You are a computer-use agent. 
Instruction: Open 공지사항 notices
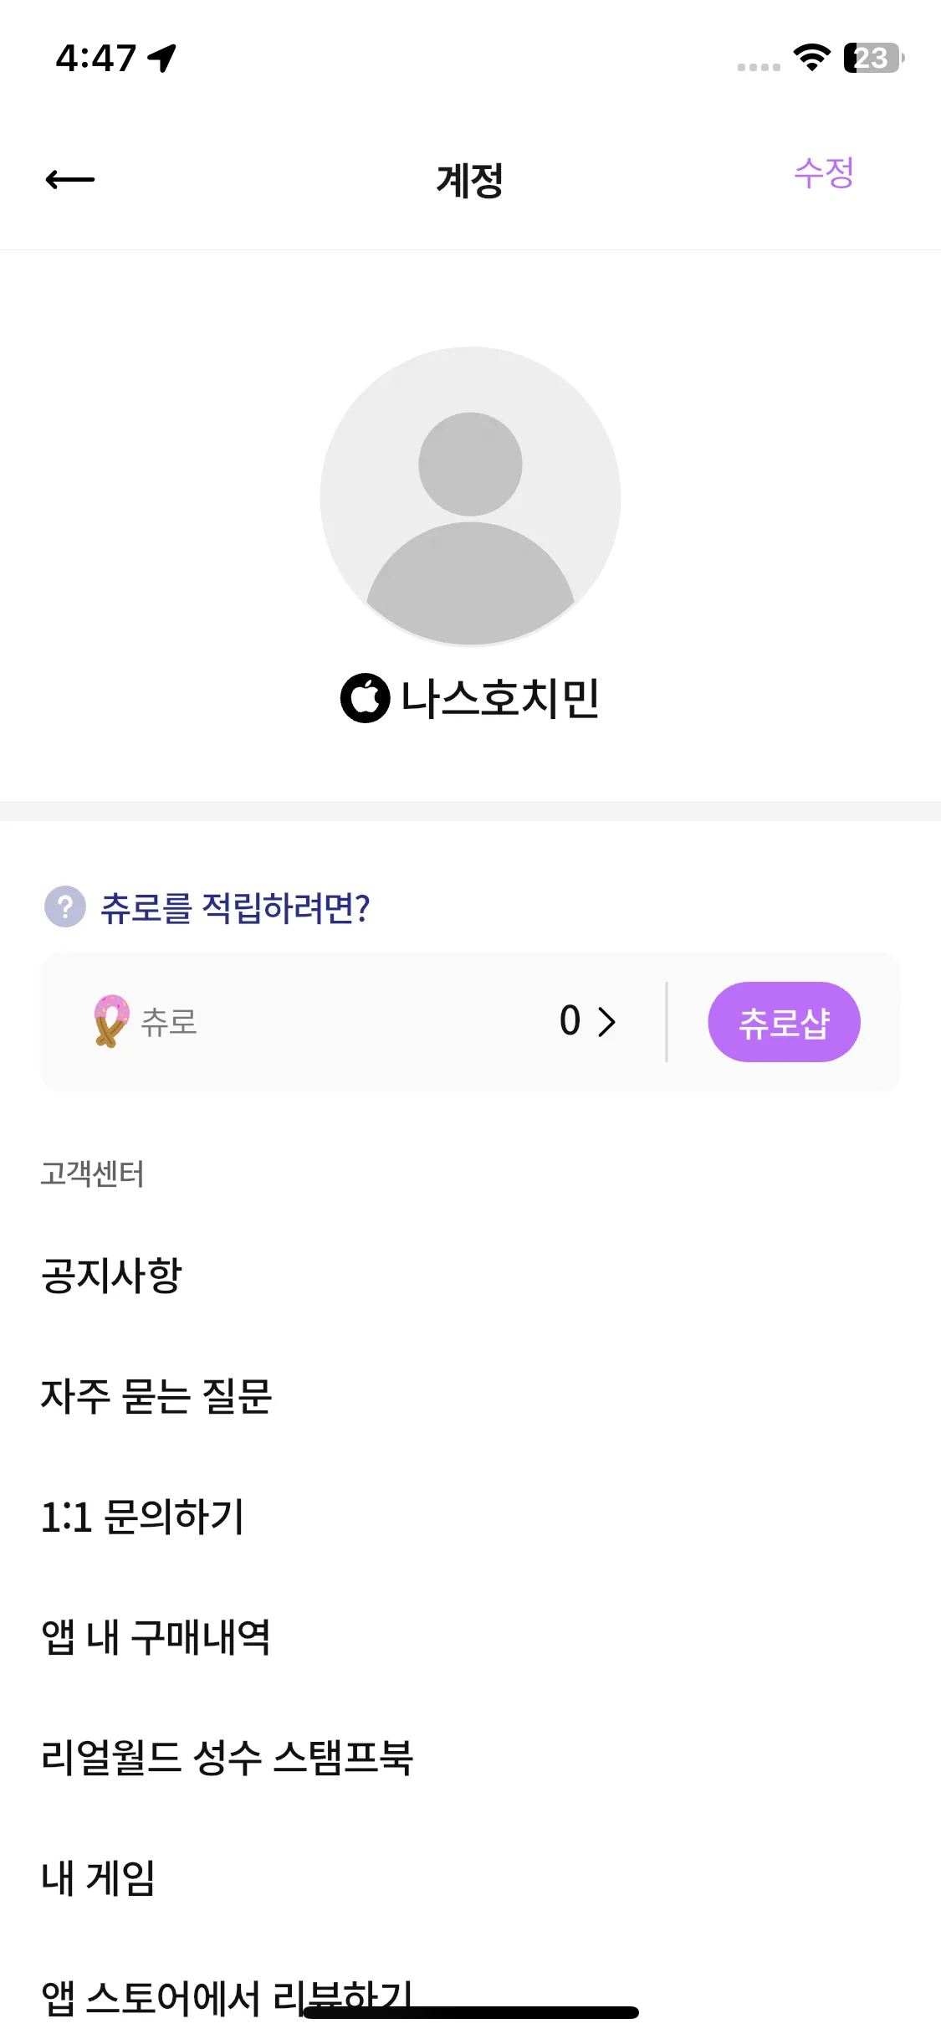pos(111,1276)
